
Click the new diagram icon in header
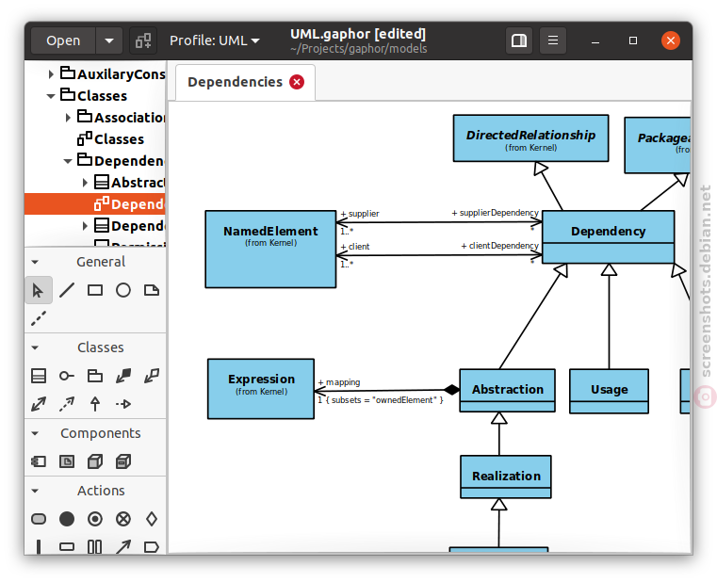[143, 40]
